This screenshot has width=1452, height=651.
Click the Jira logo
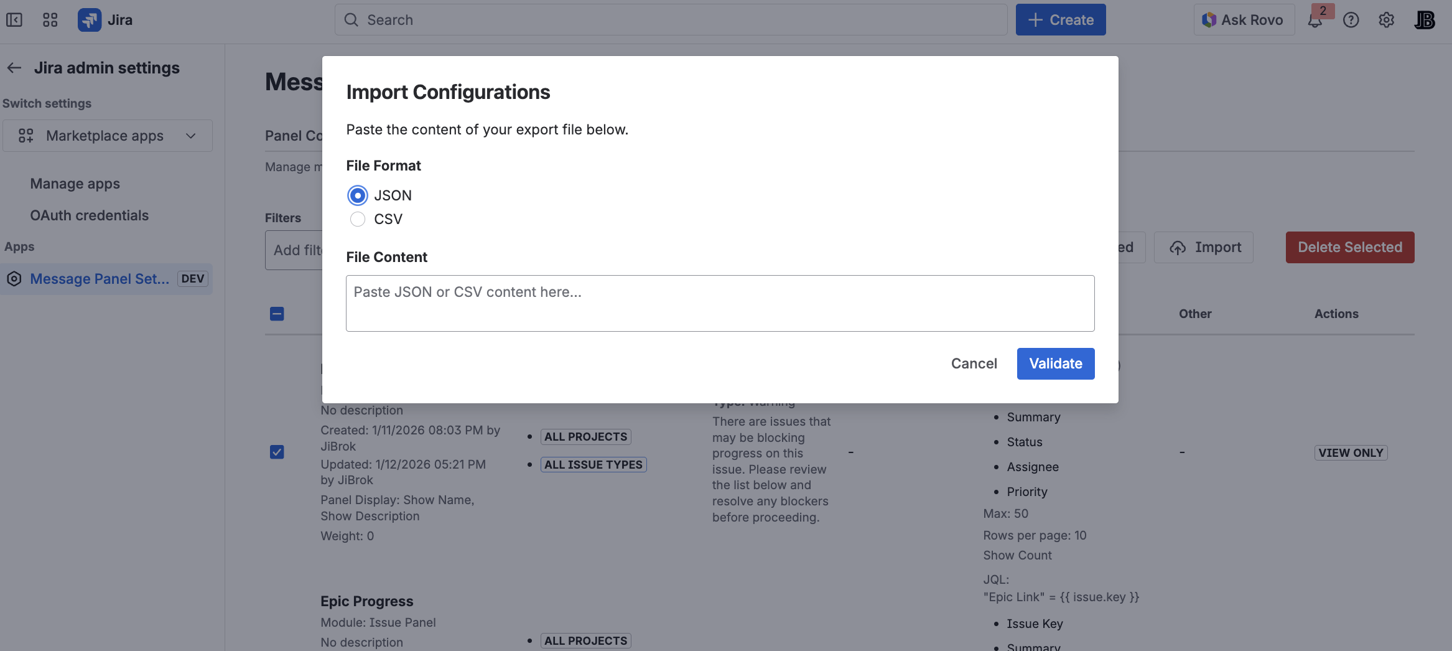pos(89,19)
